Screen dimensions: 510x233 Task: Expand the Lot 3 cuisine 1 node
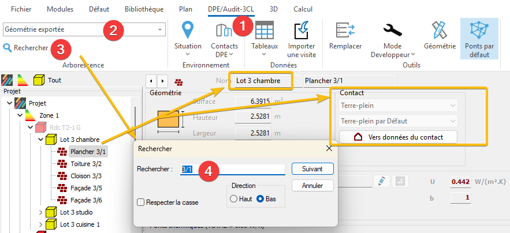pyautogui.click(x=40, y=224)
